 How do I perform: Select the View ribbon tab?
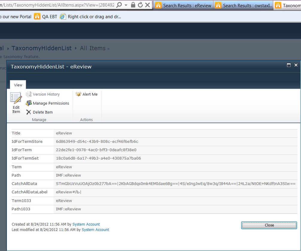(x=18, y=85)
